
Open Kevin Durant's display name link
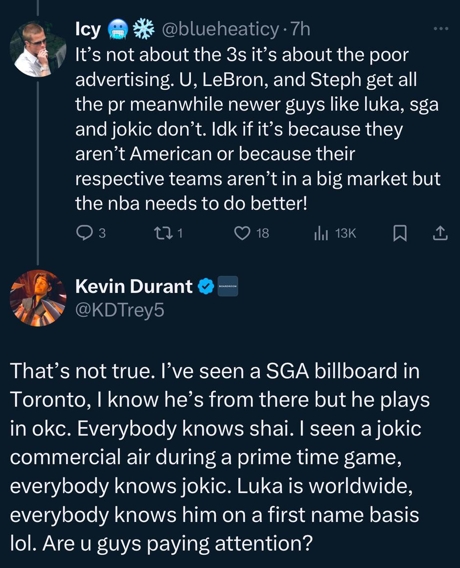(134, 287)
